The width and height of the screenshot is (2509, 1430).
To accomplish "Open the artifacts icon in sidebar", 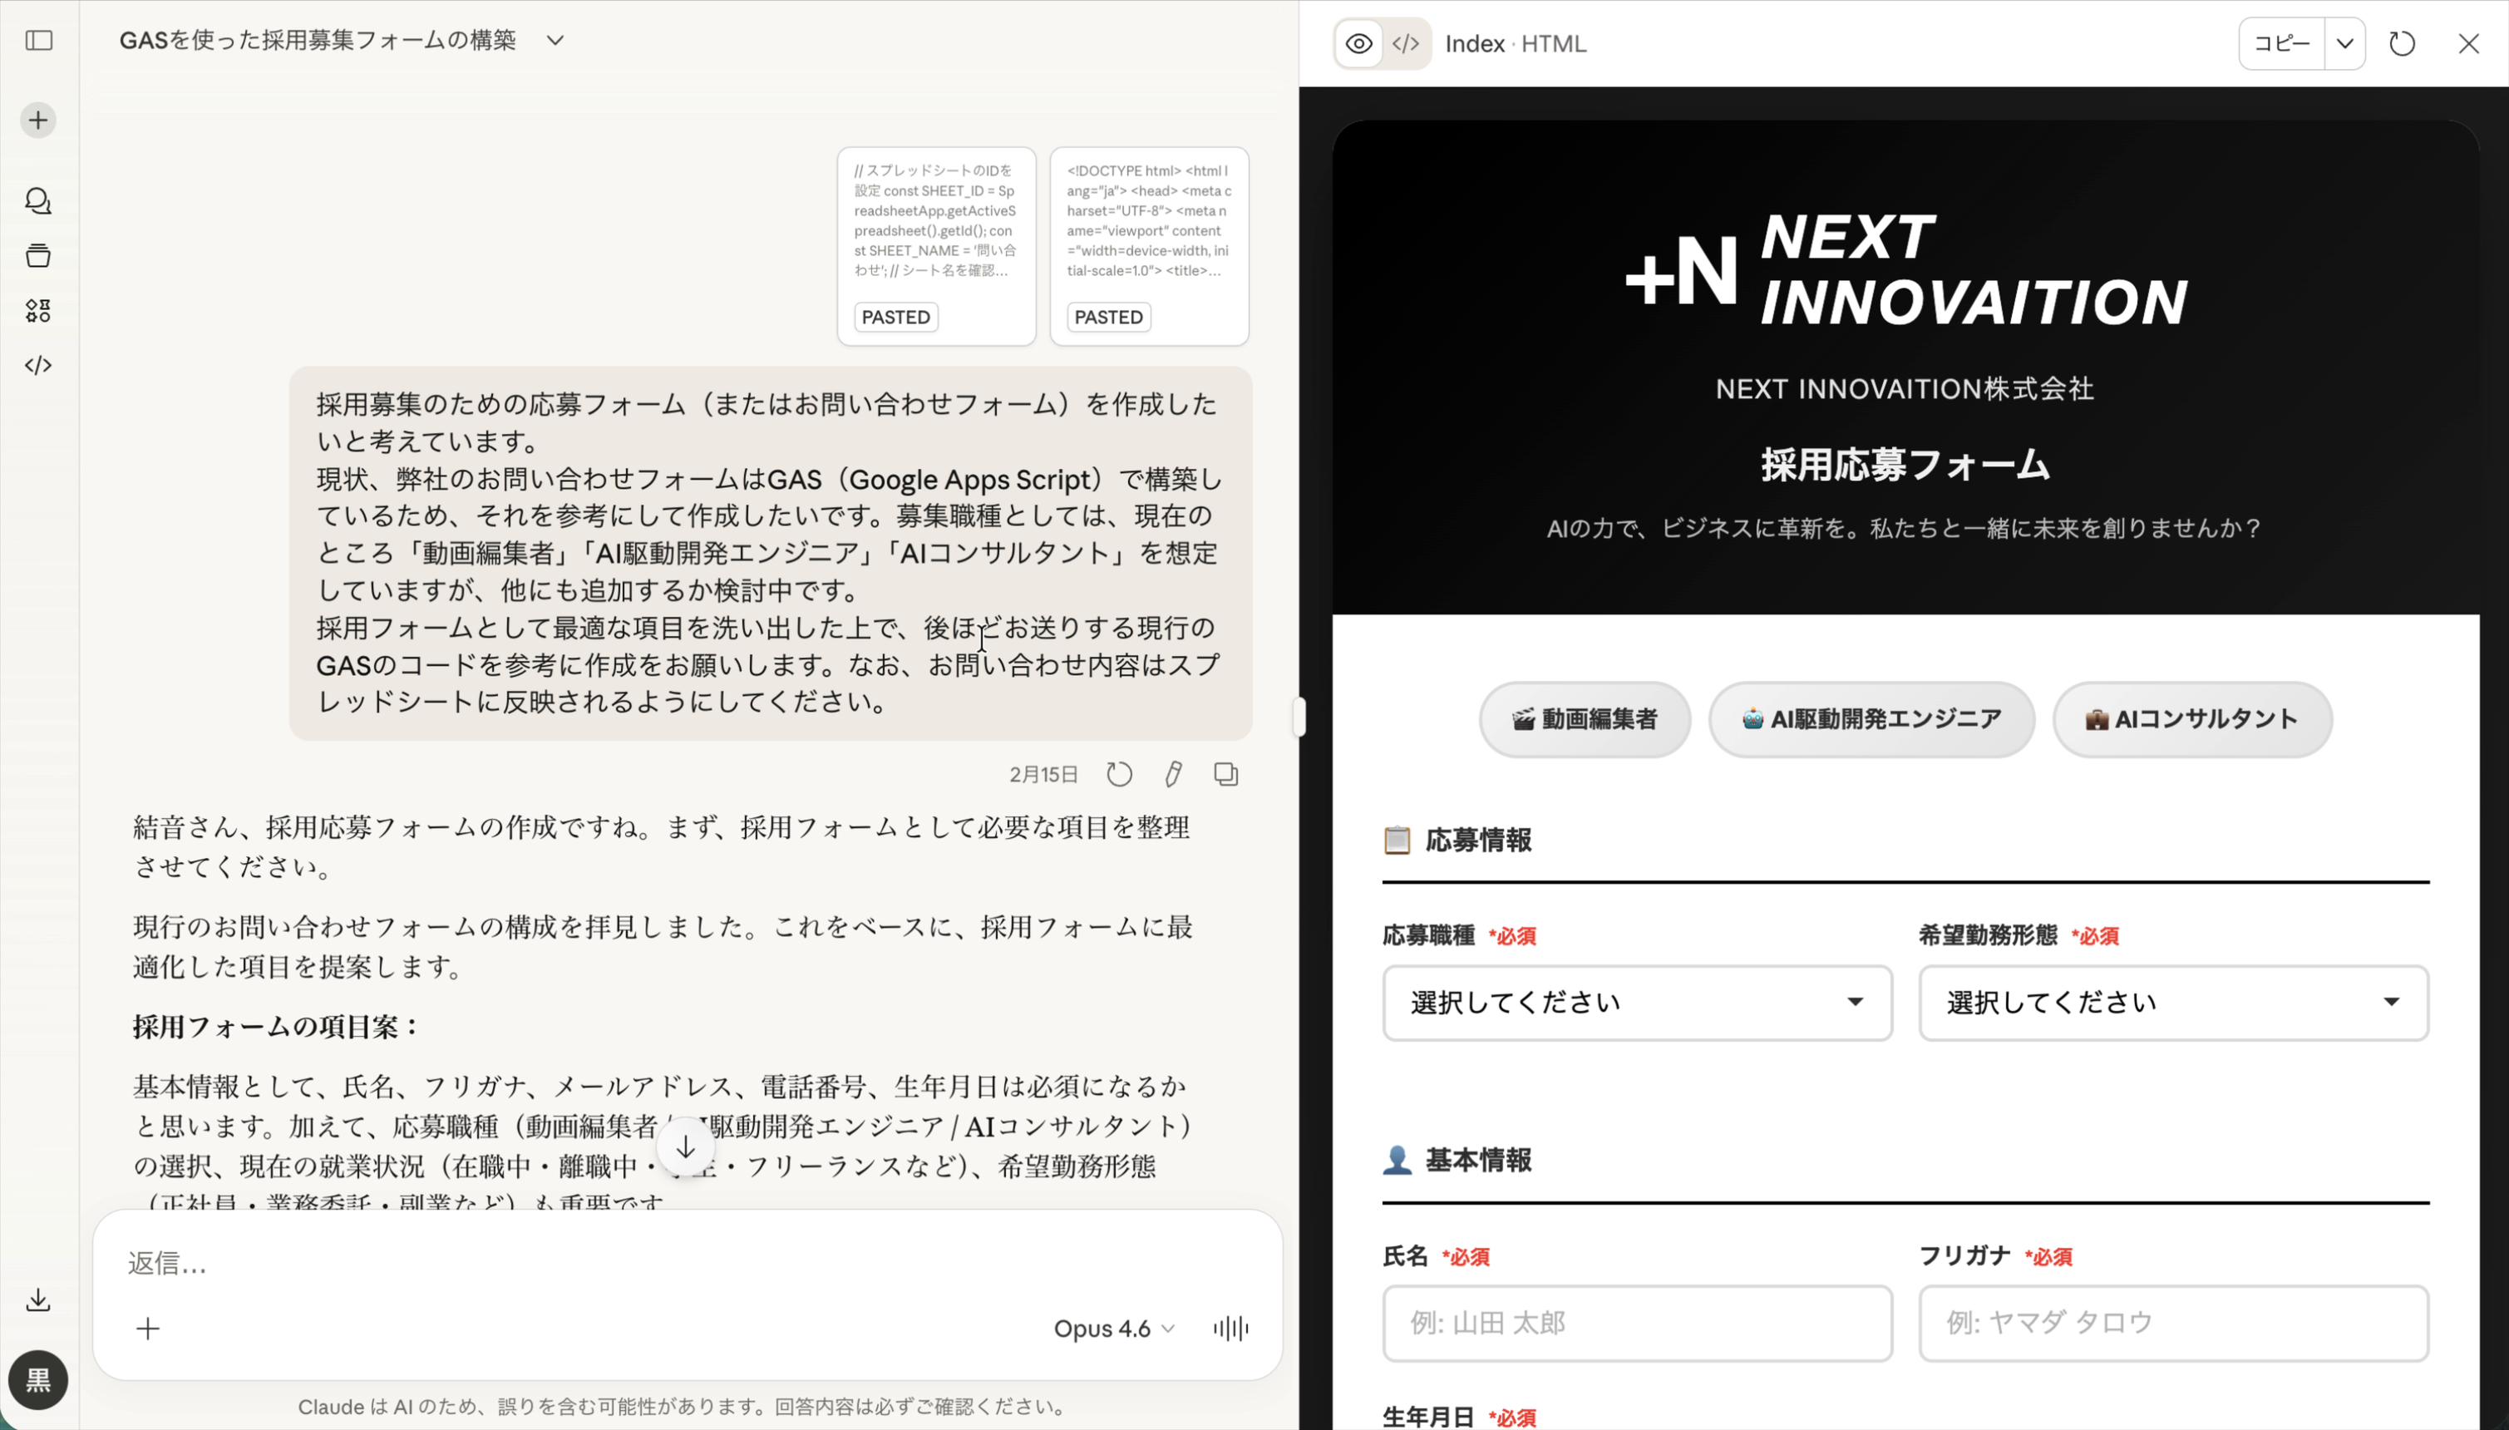I will point(38,310).
